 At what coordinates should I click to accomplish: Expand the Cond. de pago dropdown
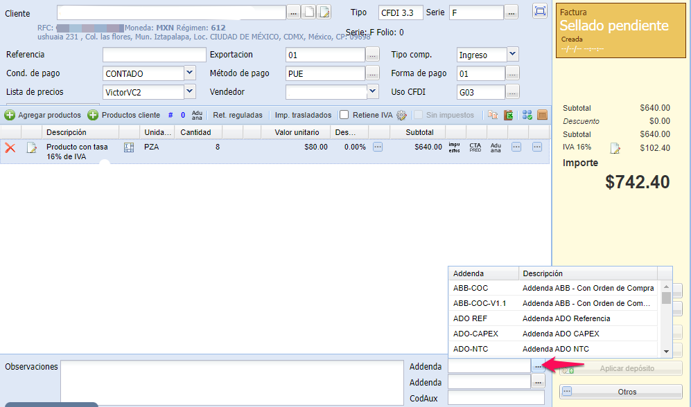(190, 73)
